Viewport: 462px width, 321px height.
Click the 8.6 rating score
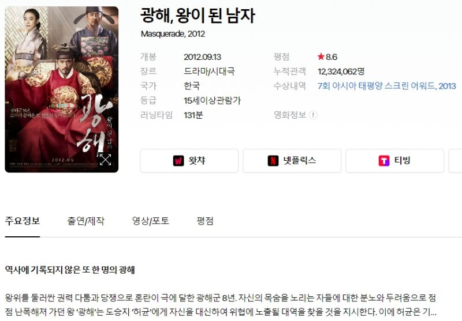click(x=331, y=56)
